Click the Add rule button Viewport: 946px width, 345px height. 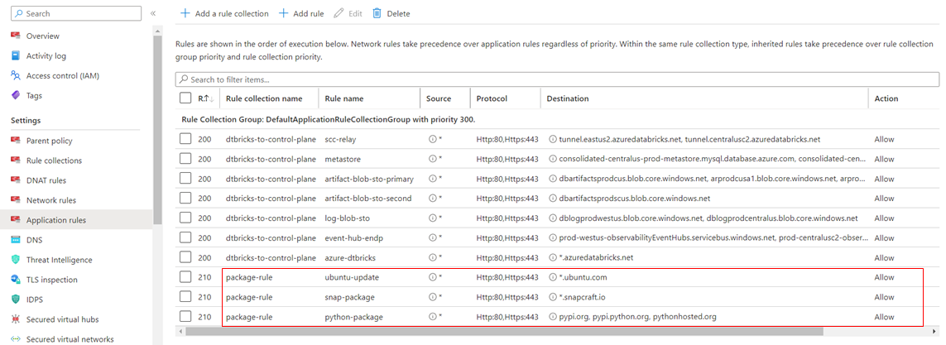301,13
